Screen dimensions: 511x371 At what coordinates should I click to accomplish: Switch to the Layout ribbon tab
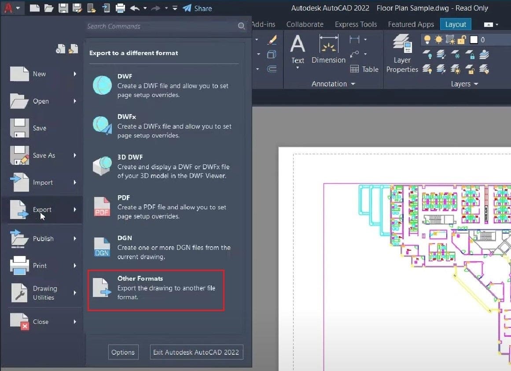[x=456, y=25]
